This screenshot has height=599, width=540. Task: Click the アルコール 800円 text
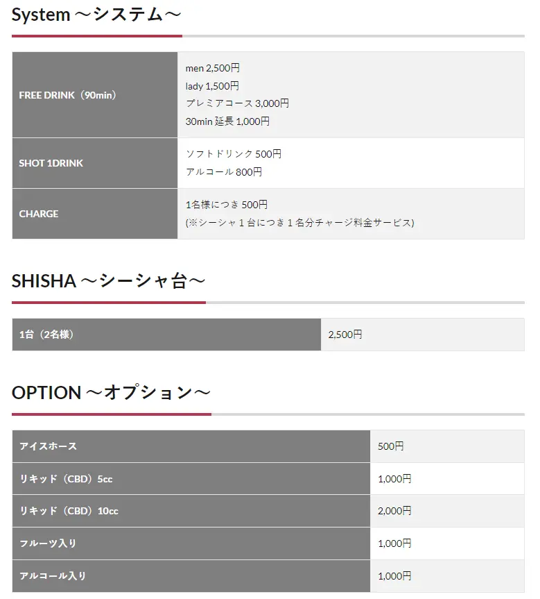pyautogui.click(x=224, y=172)
